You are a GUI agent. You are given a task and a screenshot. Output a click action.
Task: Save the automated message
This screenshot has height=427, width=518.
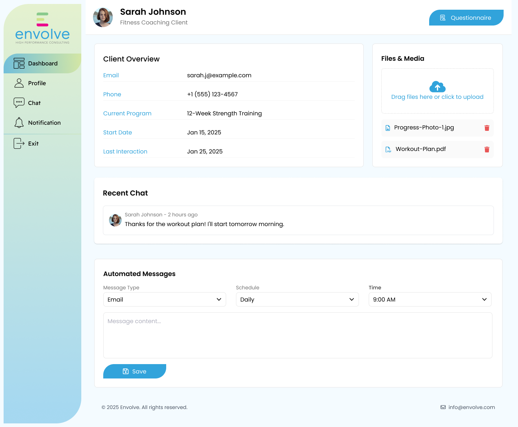[135, 371]
